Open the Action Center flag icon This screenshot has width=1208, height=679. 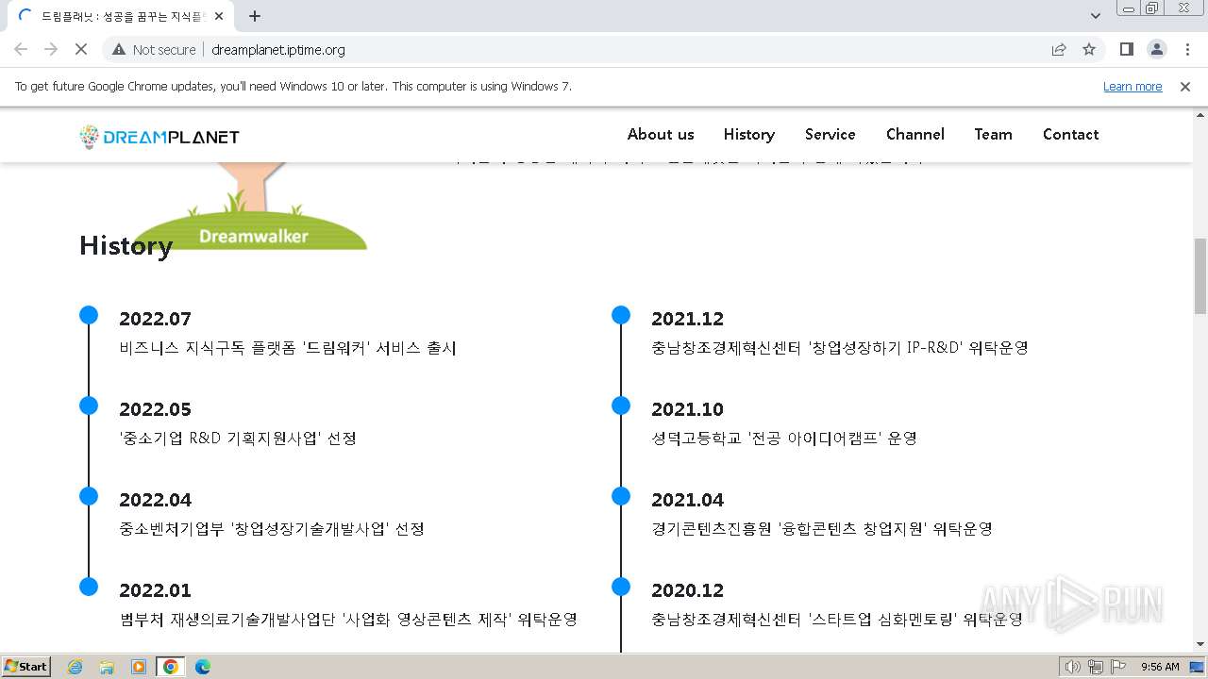(1117, 667)
